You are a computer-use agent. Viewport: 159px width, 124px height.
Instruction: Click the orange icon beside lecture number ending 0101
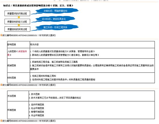pyautogui.click(x=1, y=35)
